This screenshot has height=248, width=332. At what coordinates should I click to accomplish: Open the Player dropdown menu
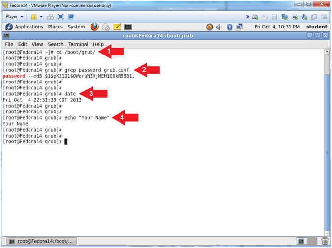(x=14, y=17)
